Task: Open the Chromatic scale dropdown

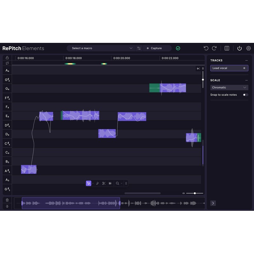Action: click(229, 87)
